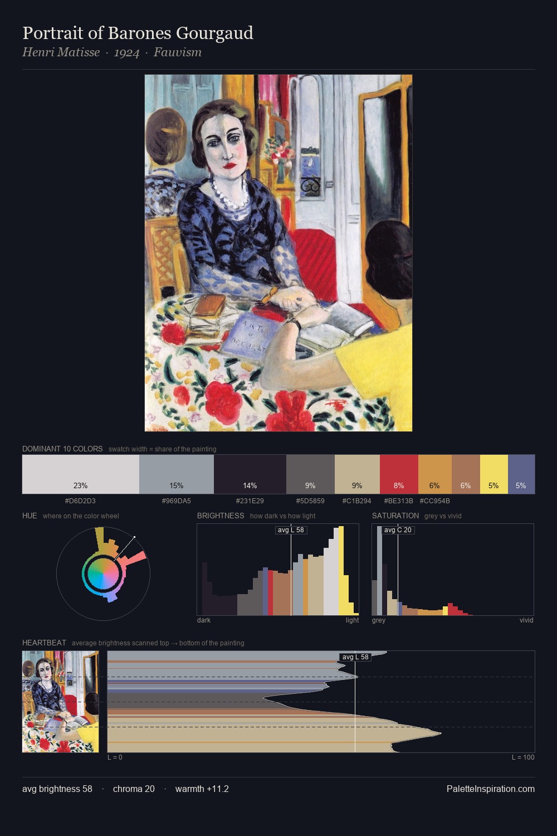Click the beige #C1B294 swatch
557x836 pixels.
click(357, 474)
